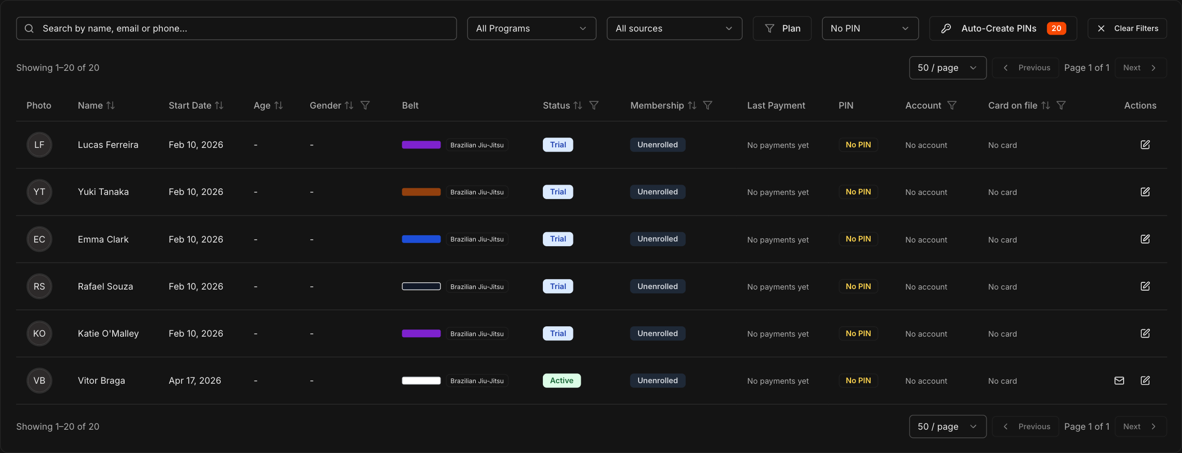
Task: Click Vitor Braga's white belt swatch
Action: (421, 381)
